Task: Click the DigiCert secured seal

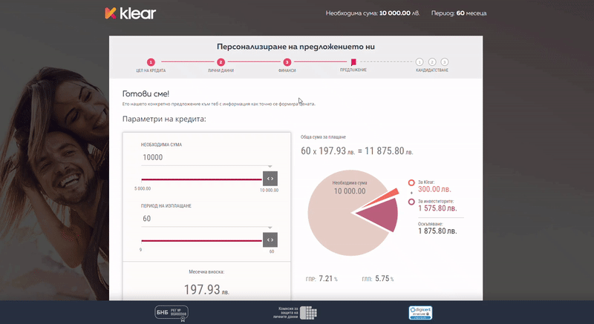Action: 421,312
